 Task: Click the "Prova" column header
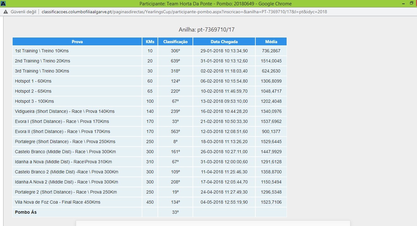pos(77,41)
